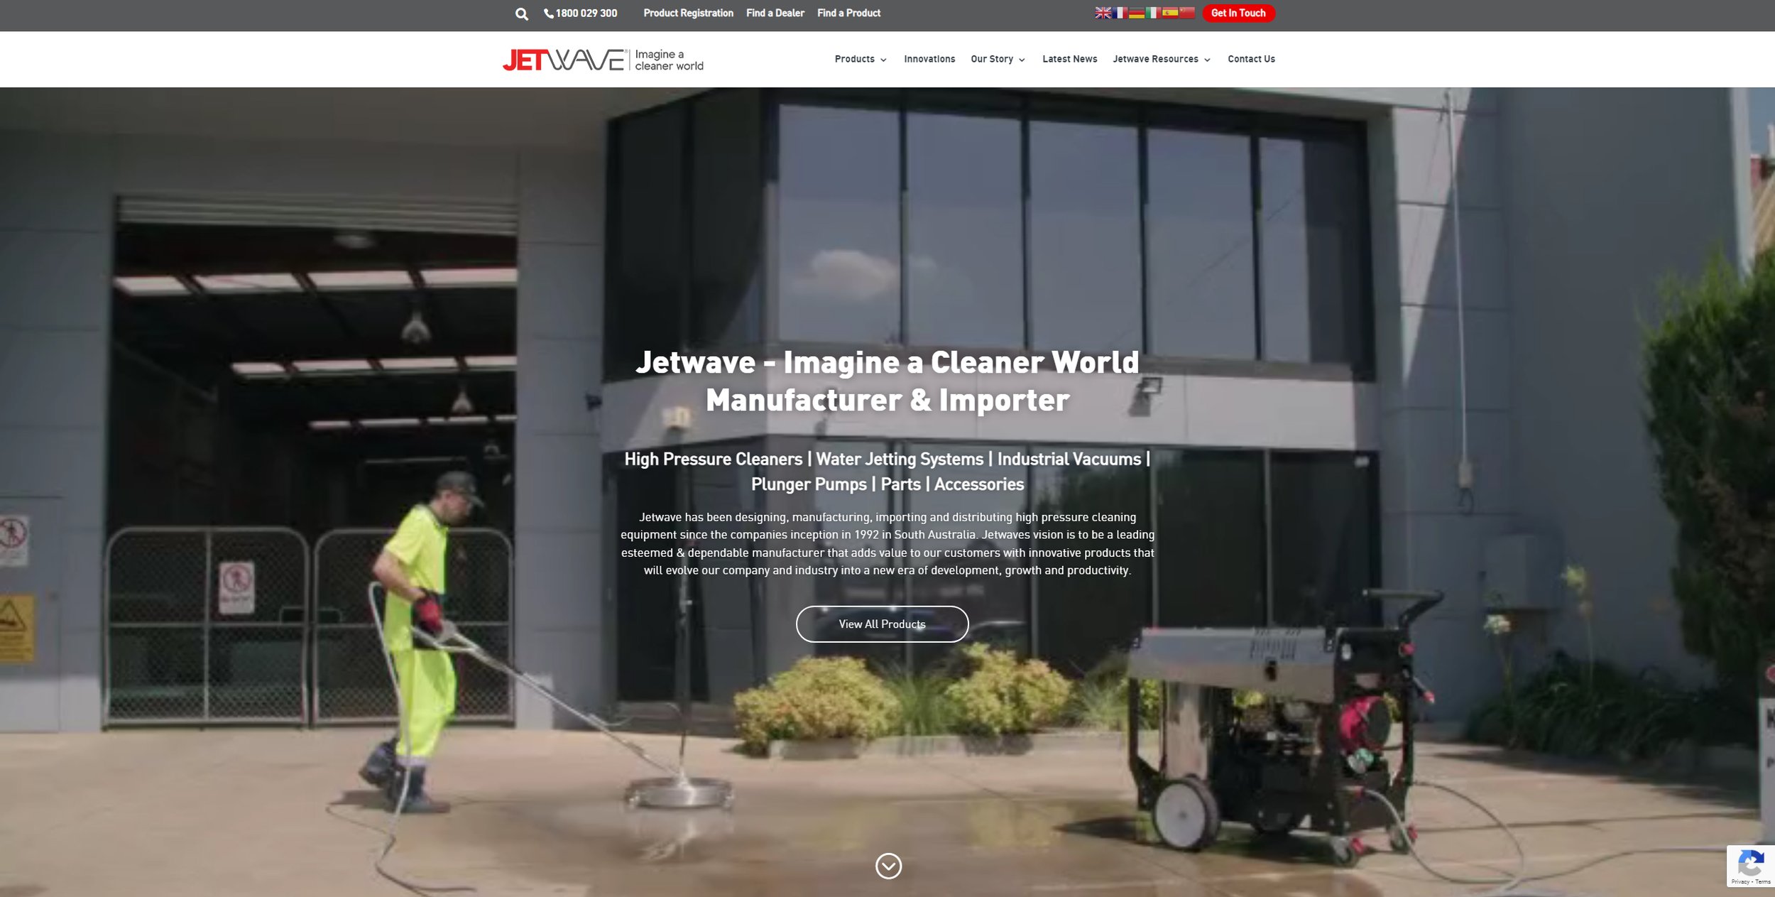The width and height of the screenshot is (1775, 897).
Task: Expand the Products dropdown menu
Action: [x=861, y=60]
